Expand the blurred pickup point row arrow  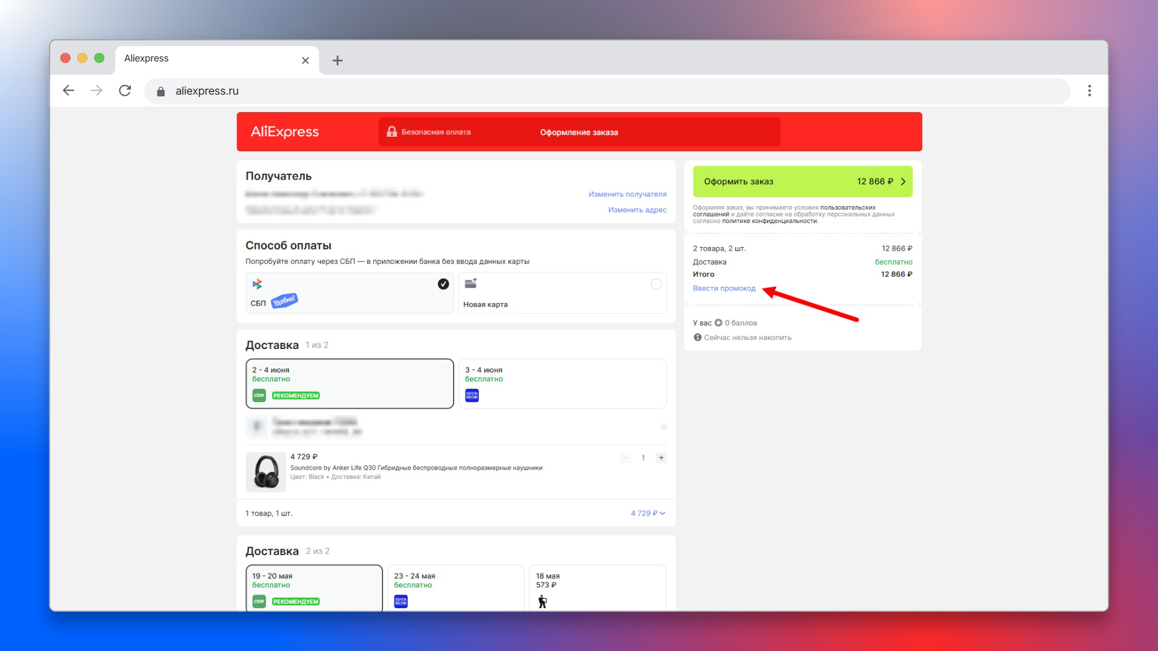tap(663, 427)
